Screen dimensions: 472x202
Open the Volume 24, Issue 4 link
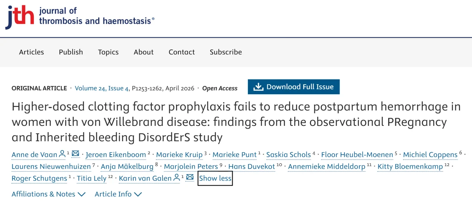[102, 88]
